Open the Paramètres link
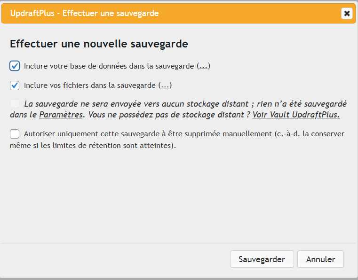Viewport: 358px width, 280px height. [x=61, y=115]
